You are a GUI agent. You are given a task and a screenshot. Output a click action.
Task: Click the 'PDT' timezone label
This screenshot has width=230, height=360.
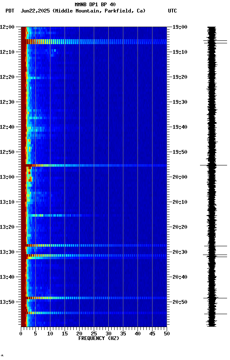(10, 11)
